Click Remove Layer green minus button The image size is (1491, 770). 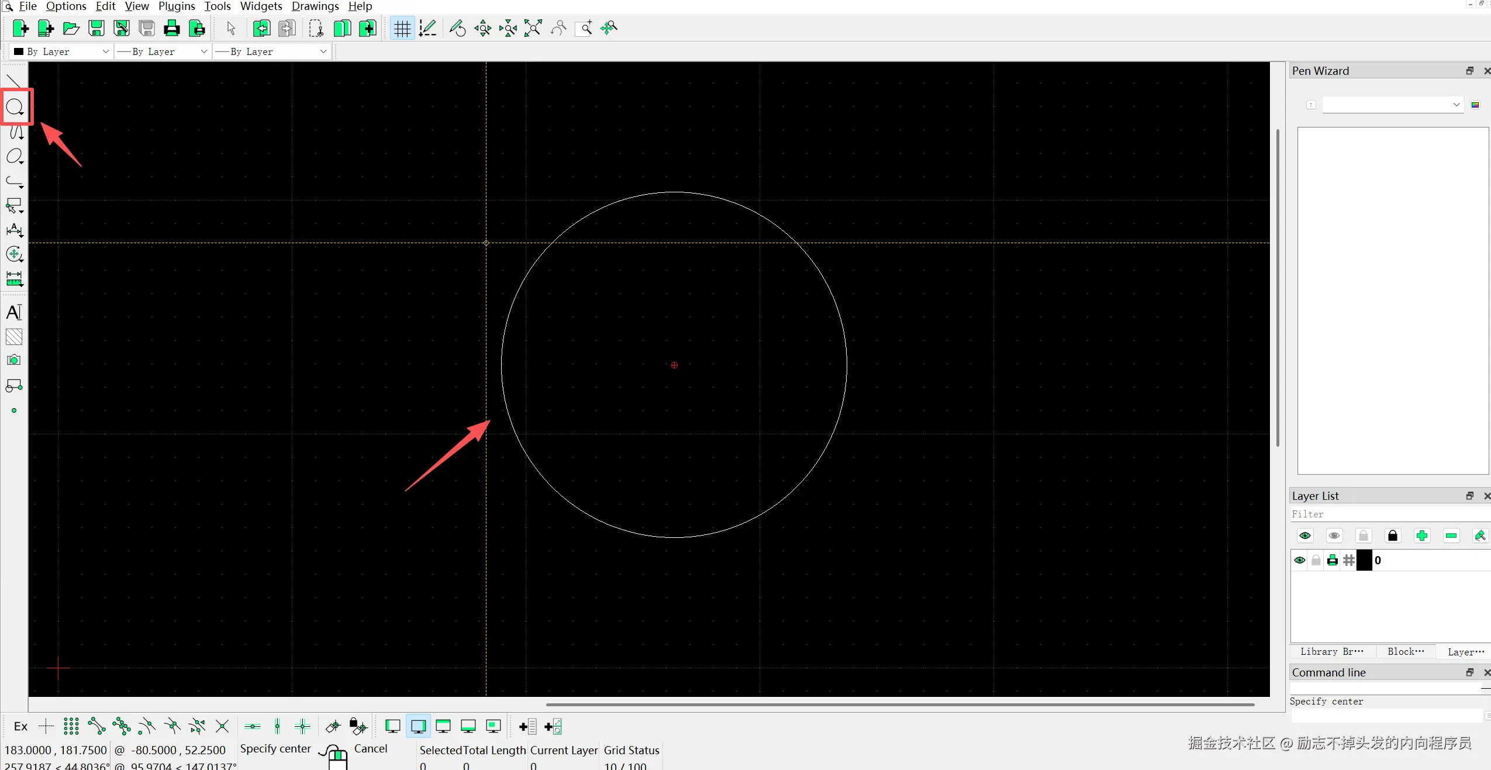[x=1451, y=536]
